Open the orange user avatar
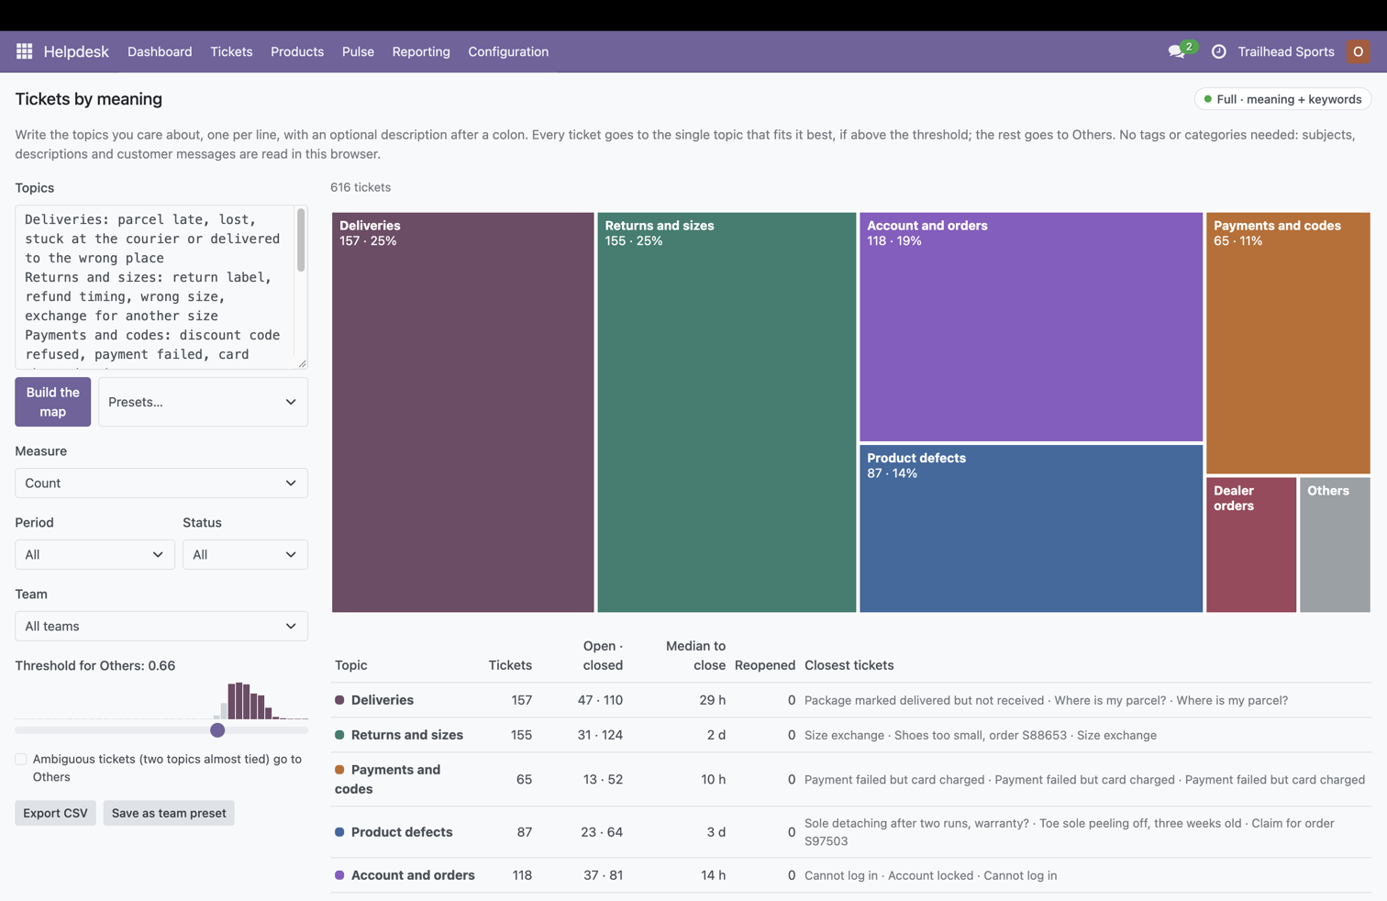 (1358, 51)
